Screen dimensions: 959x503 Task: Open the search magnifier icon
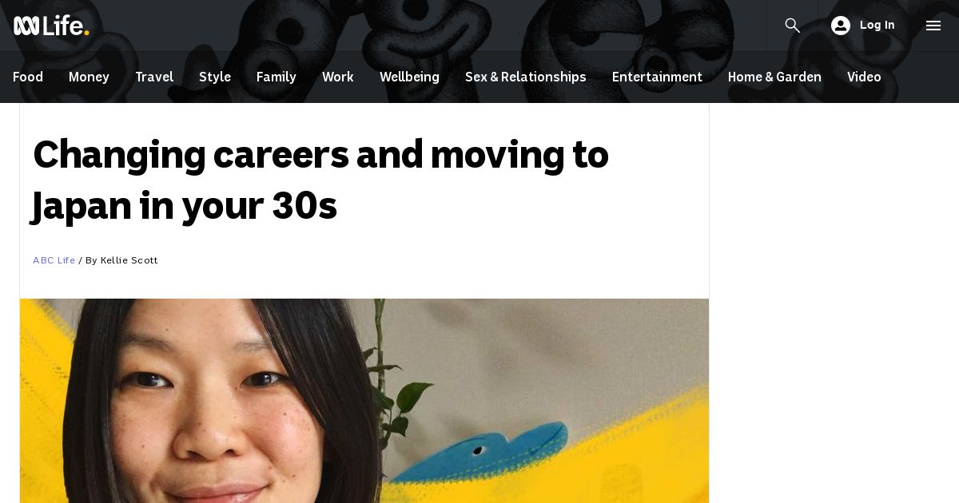[x=793, y=26]
